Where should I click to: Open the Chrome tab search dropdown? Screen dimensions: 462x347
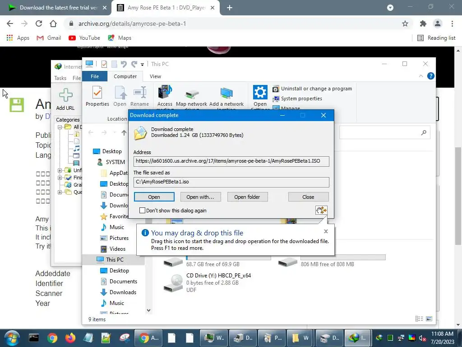tap(390, 8)
